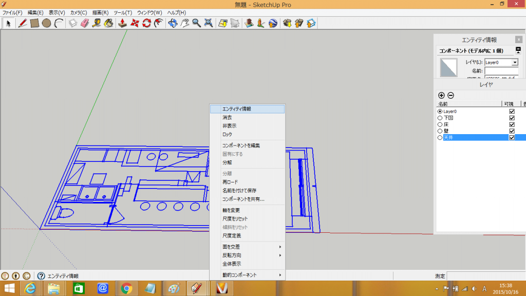Image resolution: width=526 pixels, height=296 pixels.
Task: Click コンポーネントを編集 in the context menu
Action: click(x=247, y=145)
